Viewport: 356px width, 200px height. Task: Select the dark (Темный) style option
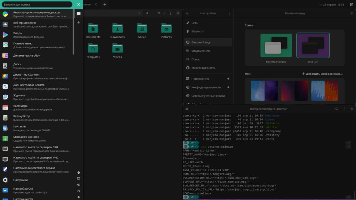313,46
